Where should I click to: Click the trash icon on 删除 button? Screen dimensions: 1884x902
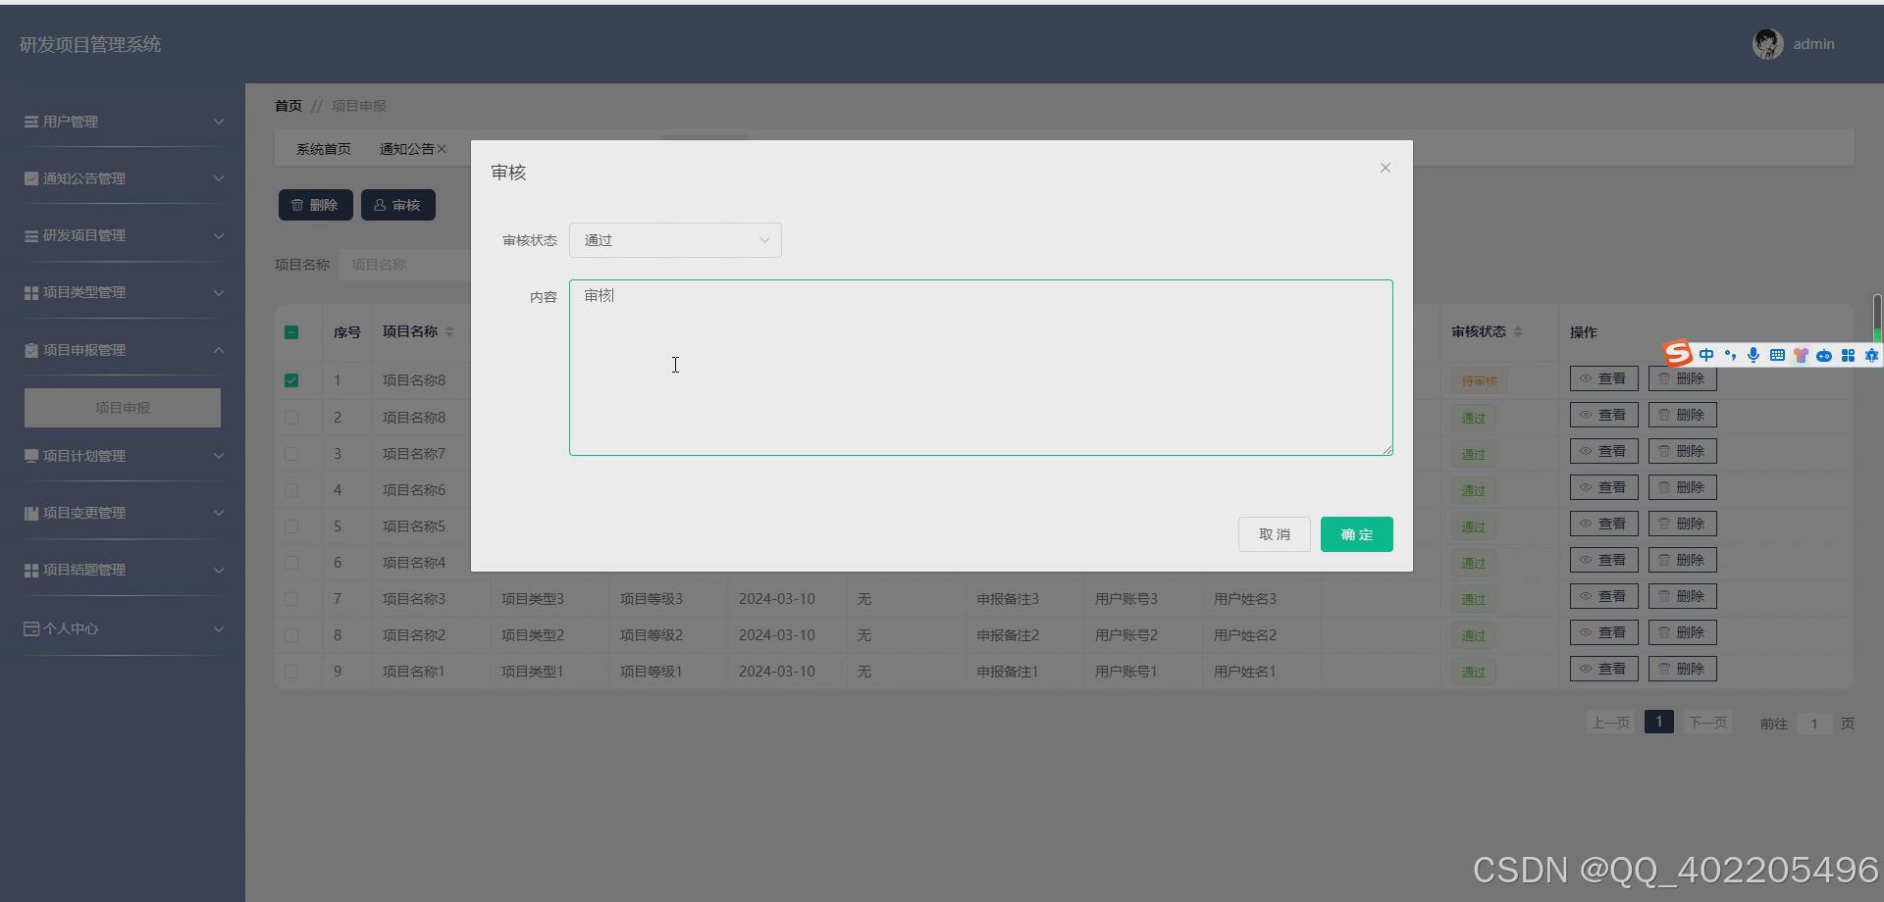coord(297,205)
